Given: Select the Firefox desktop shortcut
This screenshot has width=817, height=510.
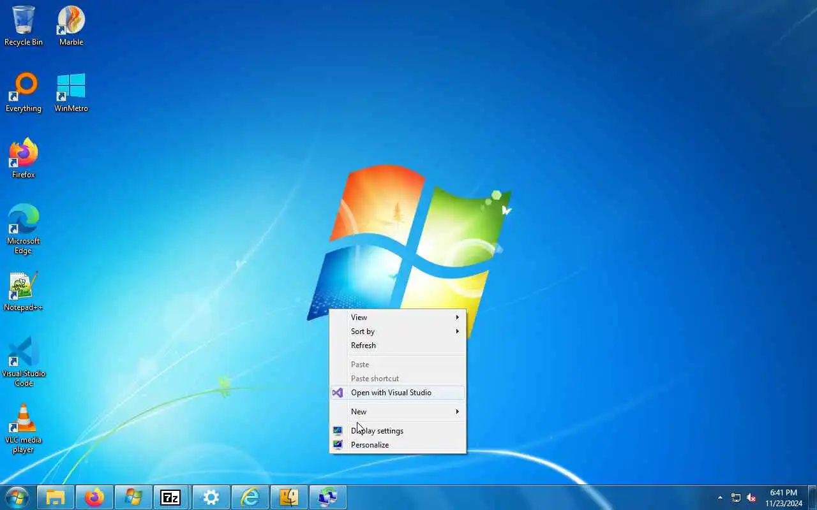Looking at the screenshot, I should pos(24,159).
